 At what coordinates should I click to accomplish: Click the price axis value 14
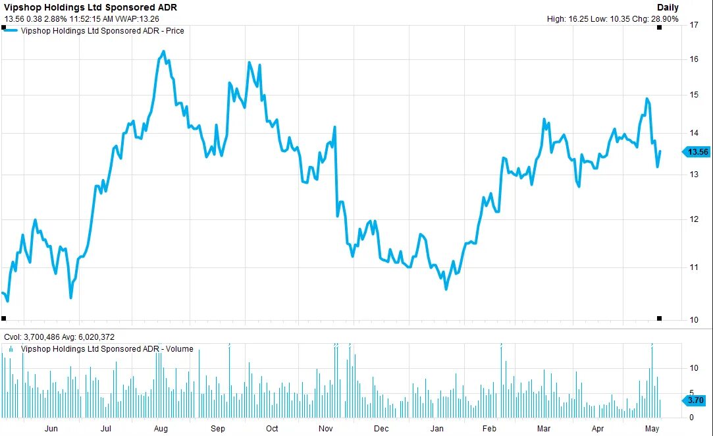pos(694,133)
